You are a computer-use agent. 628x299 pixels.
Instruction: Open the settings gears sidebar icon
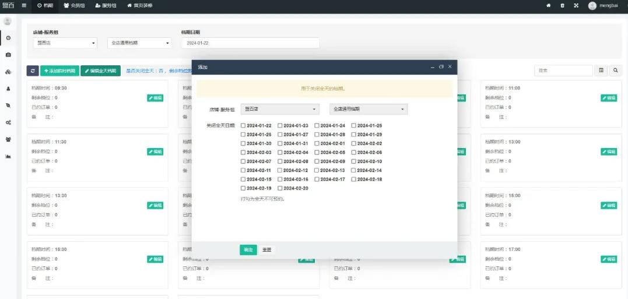click(8, 122)
